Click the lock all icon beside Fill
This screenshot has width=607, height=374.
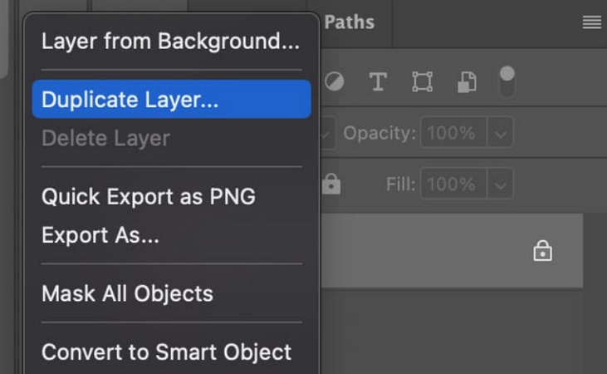pos(331,185)
